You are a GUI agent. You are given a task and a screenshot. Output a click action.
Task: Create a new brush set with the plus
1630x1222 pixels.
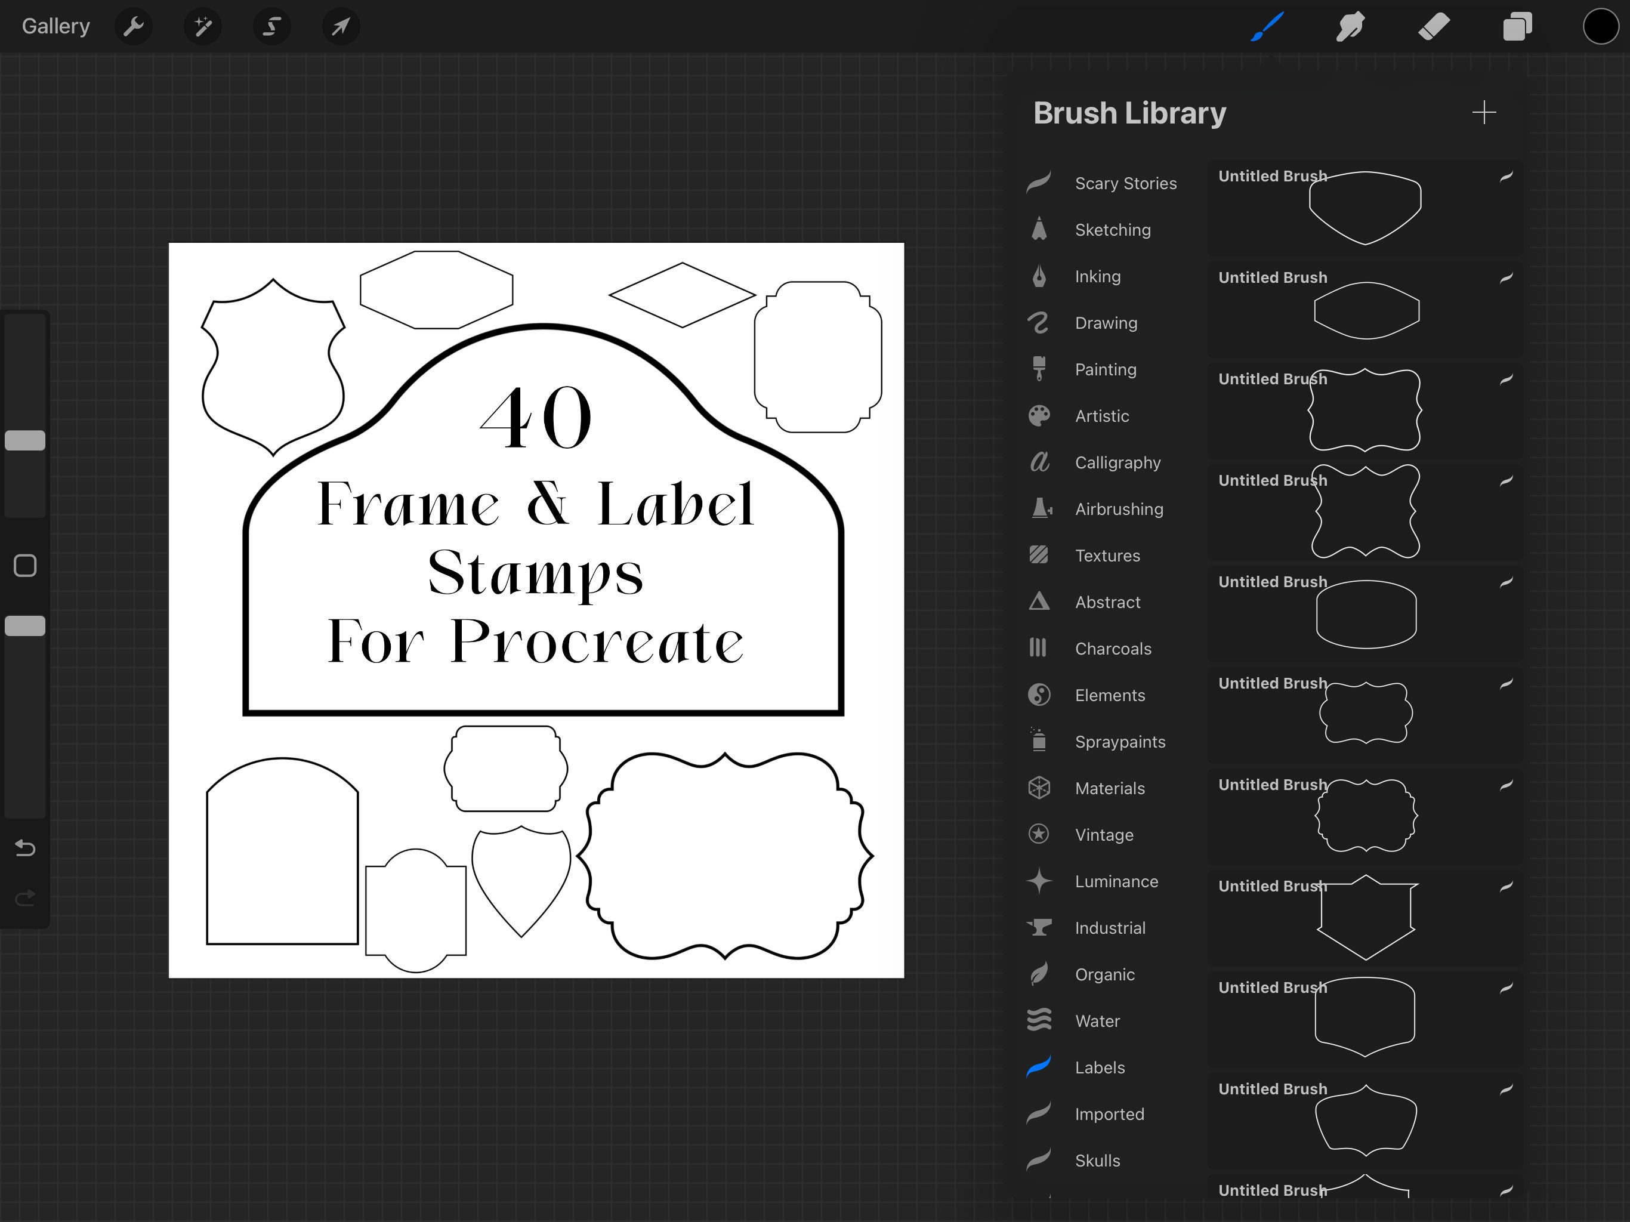click(x=1485, y=112)
